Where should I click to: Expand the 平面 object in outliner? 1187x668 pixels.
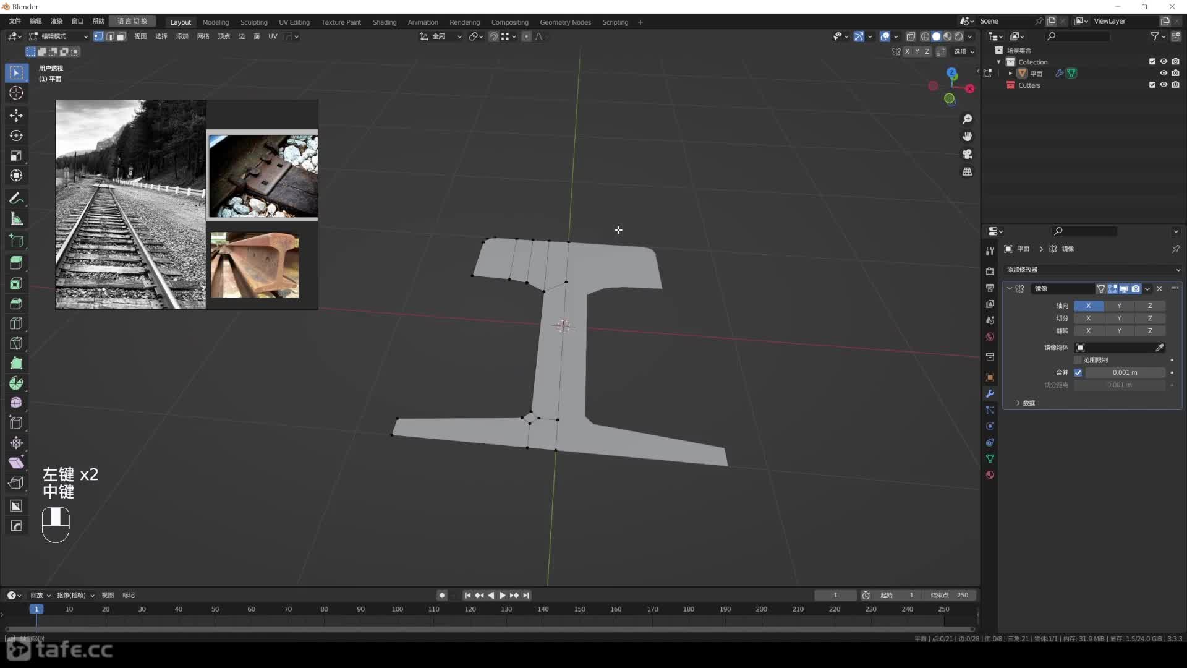tap(1011, 73)
